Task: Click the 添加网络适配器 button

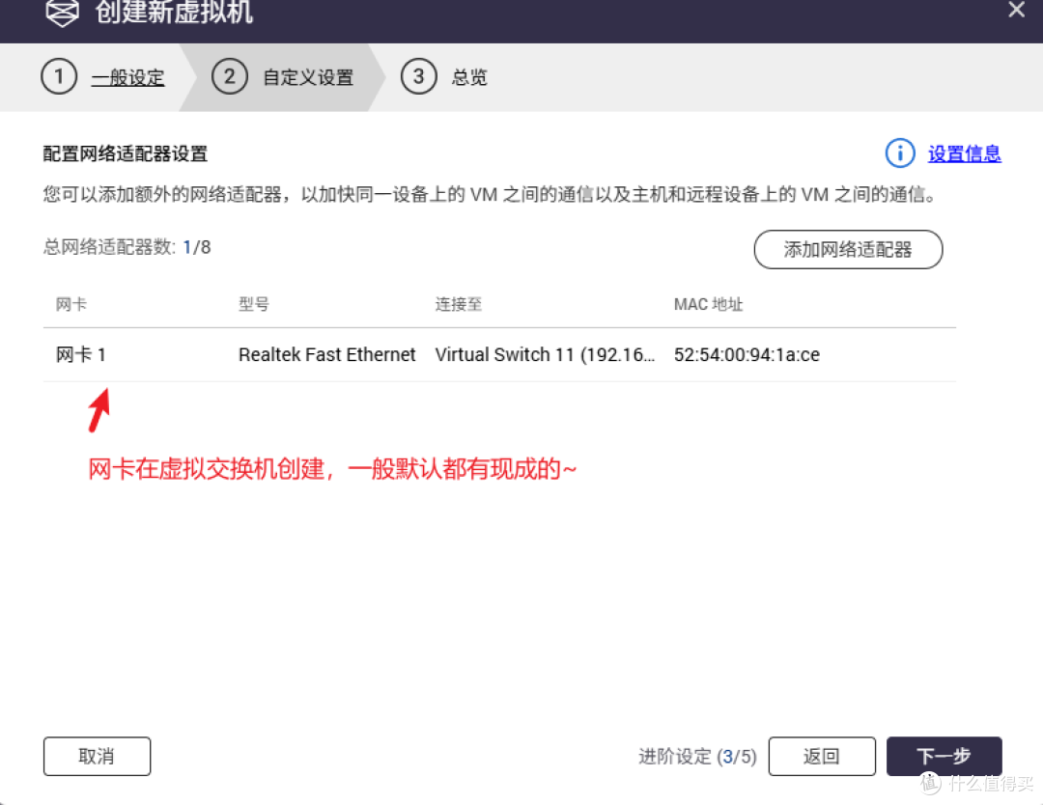Action: tap(848, 249)
